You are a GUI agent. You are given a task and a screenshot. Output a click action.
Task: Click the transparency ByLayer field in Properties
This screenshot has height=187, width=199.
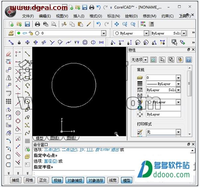(164, 114)
